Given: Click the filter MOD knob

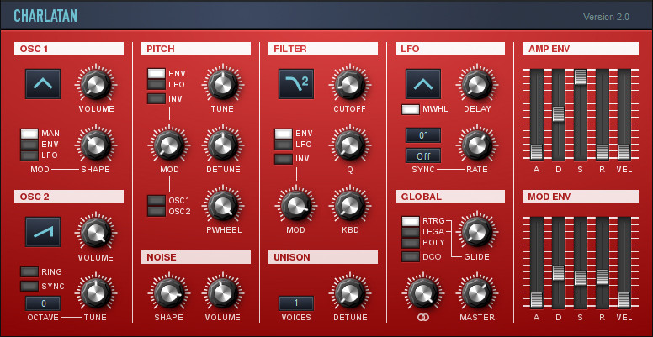Looking at the screenshot, I should 296,205.
